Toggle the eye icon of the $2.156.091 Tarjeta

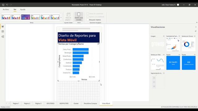pyautogui.click(x=179, y=55)
